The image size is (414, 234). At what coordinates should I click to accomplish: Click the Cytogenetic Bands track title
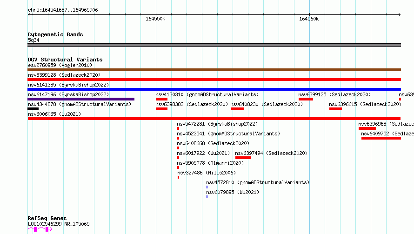click(55, 34)
